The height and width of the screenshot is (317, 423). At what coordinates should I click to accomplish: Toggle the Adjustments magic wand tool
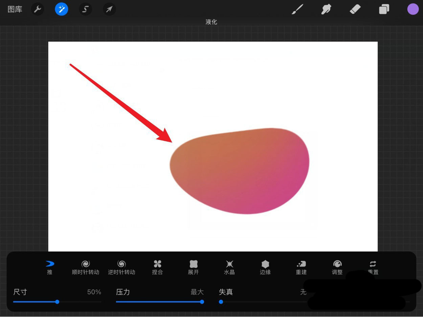pyautogui.click(x=61, y=9)
